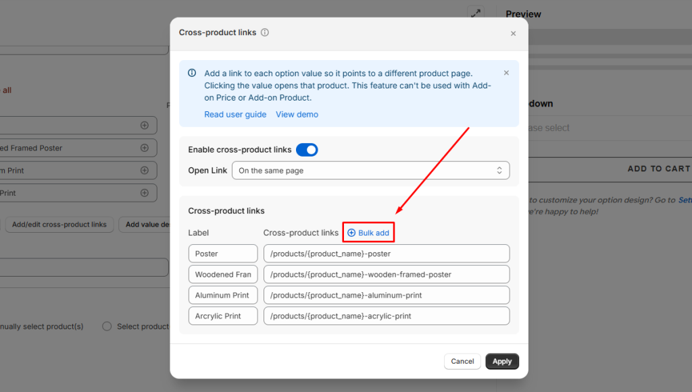692x392 pixels.
Task: Toggle Enable cross-product links switch
Action: (307, 150)
